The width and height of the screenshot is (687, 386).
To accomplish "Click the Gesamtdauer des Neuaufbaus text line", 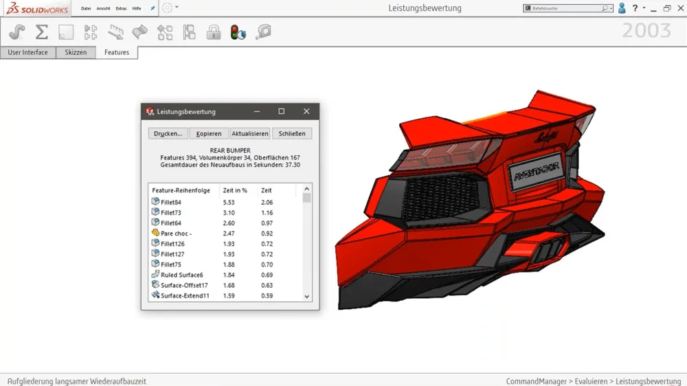I will [230, 165].
